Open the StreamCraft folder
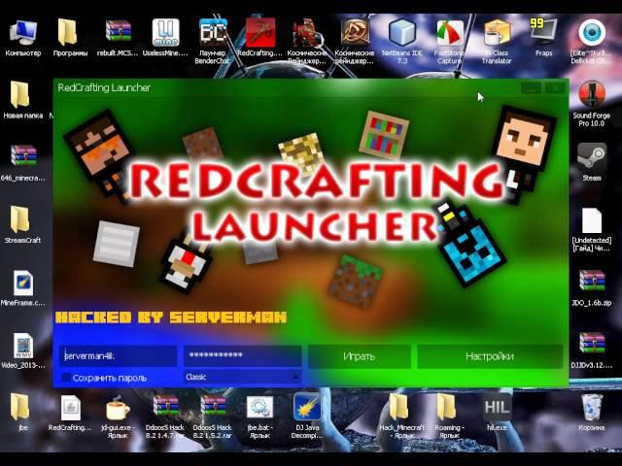622x466 pixels. [x=19, y=219]
